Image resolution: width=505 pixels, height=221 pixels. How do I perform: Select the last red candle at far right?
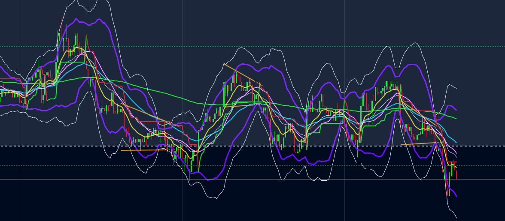456,170
